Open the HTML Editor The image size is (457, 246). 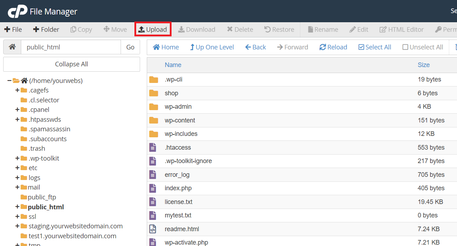tap(401, 29)
